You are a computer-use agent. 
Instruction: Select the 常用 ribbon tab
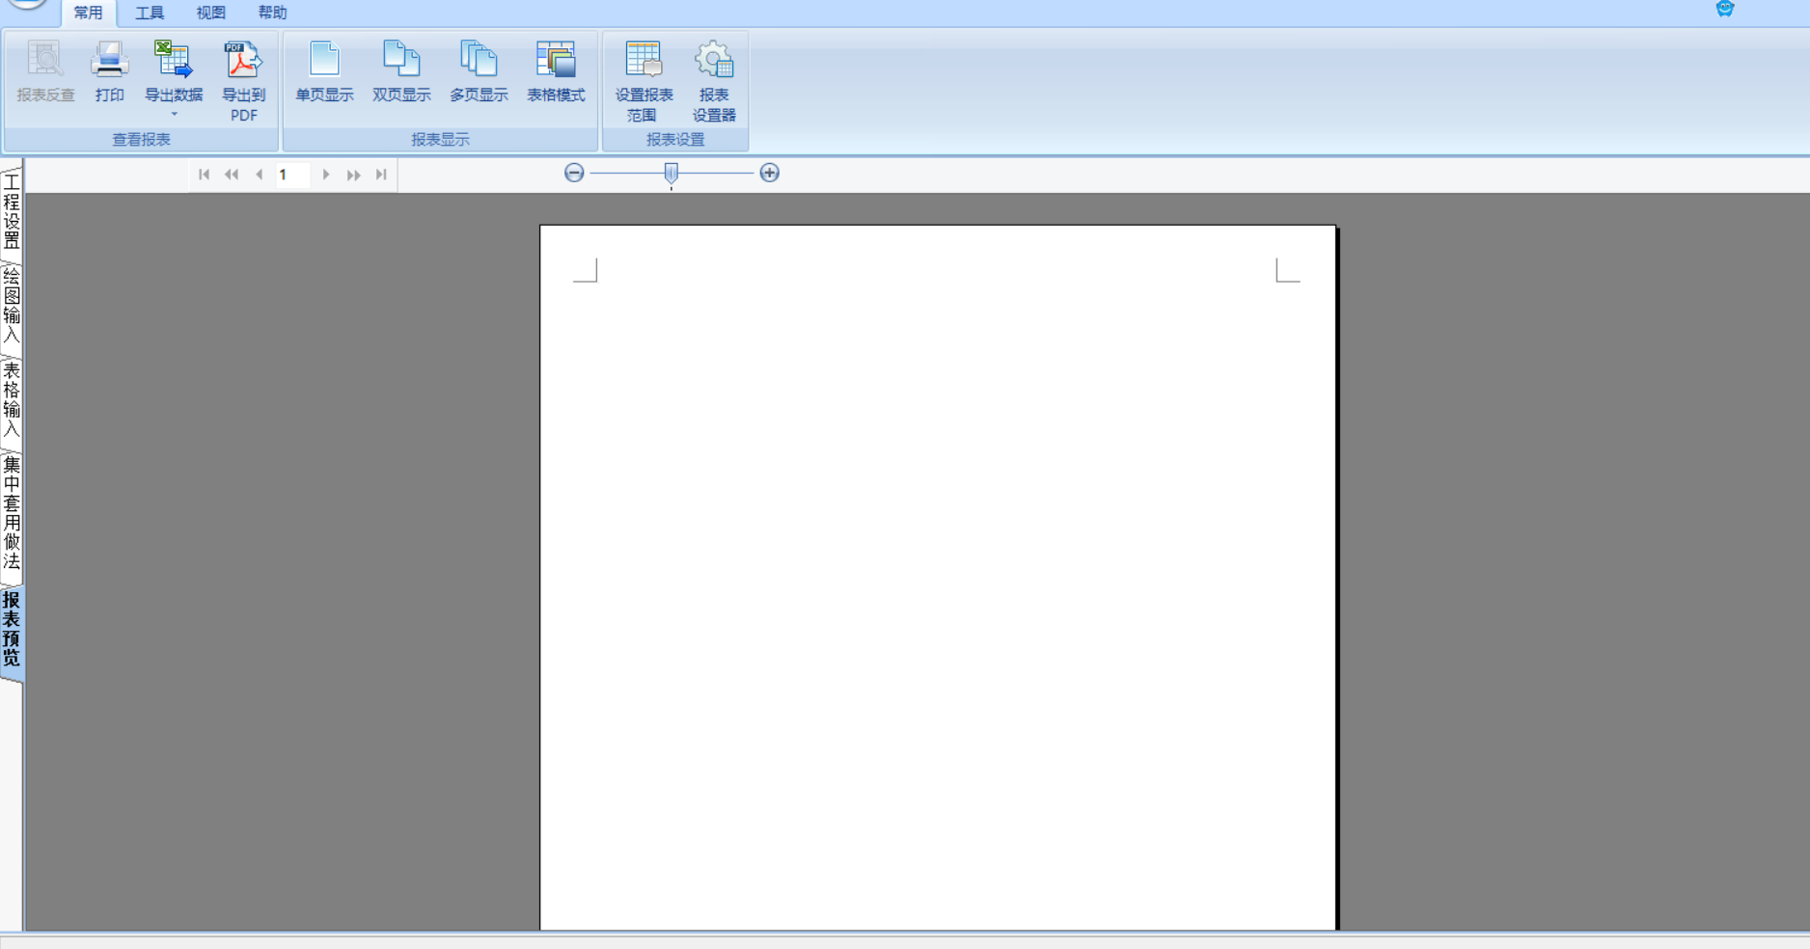(88, 13)
